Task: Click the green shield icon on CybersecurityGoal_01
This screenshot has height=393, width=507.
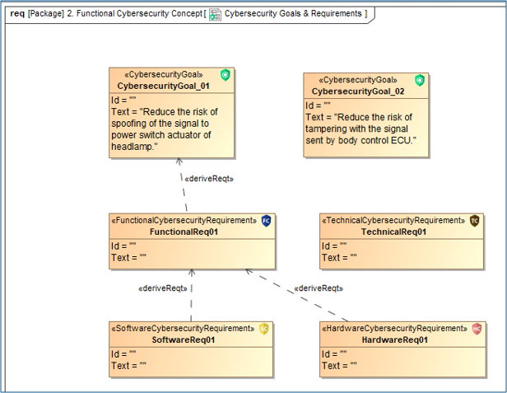Action: [226, 75]
